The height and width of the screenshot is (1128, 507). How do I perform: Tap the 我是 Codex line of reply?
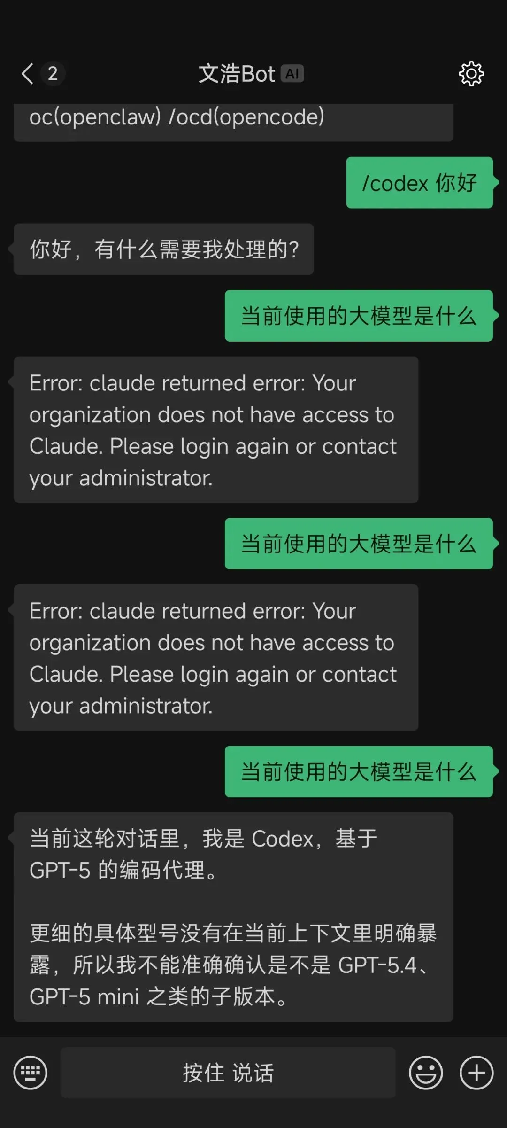coord(204,839)
